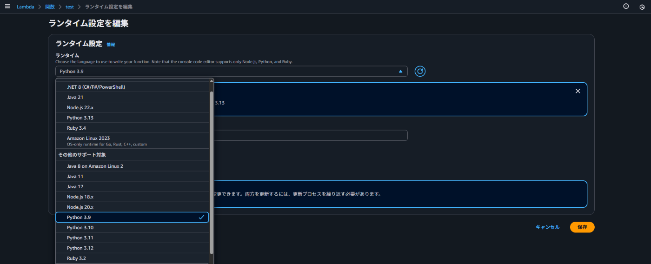This screenshot has width=651, height=264.
Task: Go to Lambda breadcrumb link
Action: (x=25, y=7)
